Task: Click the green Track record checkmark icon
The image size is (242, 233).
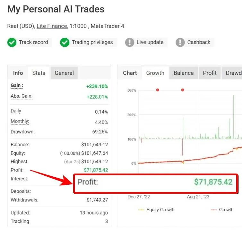Action: (12, 42)
